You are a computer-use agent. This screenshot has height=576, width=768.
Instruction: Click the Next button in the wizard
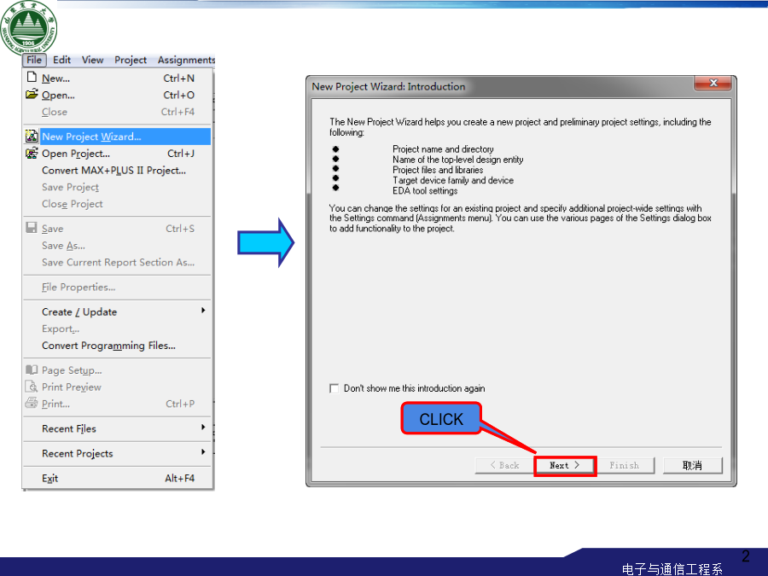tap(565, 465)
